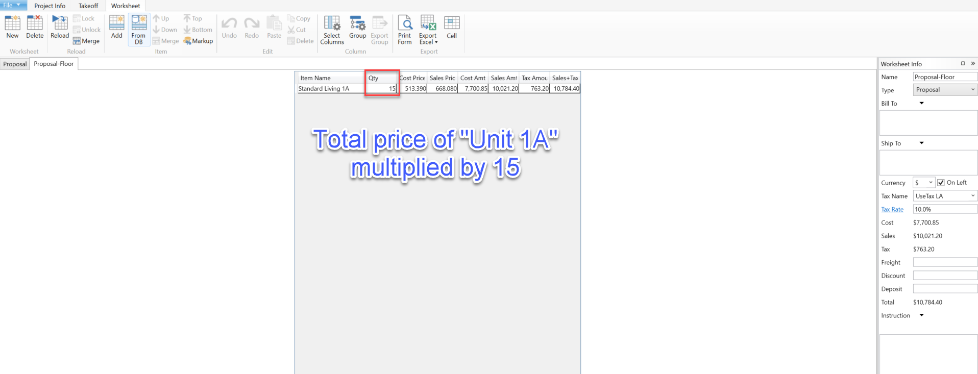978x374 pixels.
Task: Click the Add item icon
Action: coord(117,27)
